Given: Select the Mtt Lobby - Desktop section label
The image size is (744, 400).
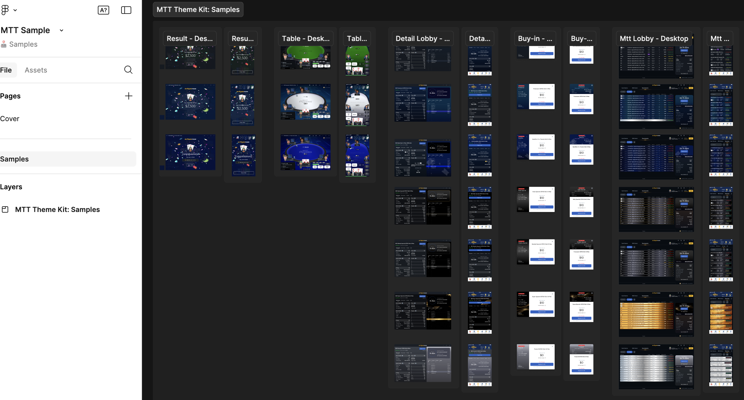Looking at the screenshot, I should [654, 38].
